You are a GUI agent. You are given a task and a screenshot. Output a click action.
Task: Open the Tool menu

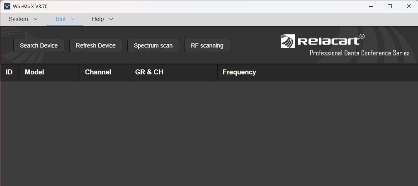[60, 19]
